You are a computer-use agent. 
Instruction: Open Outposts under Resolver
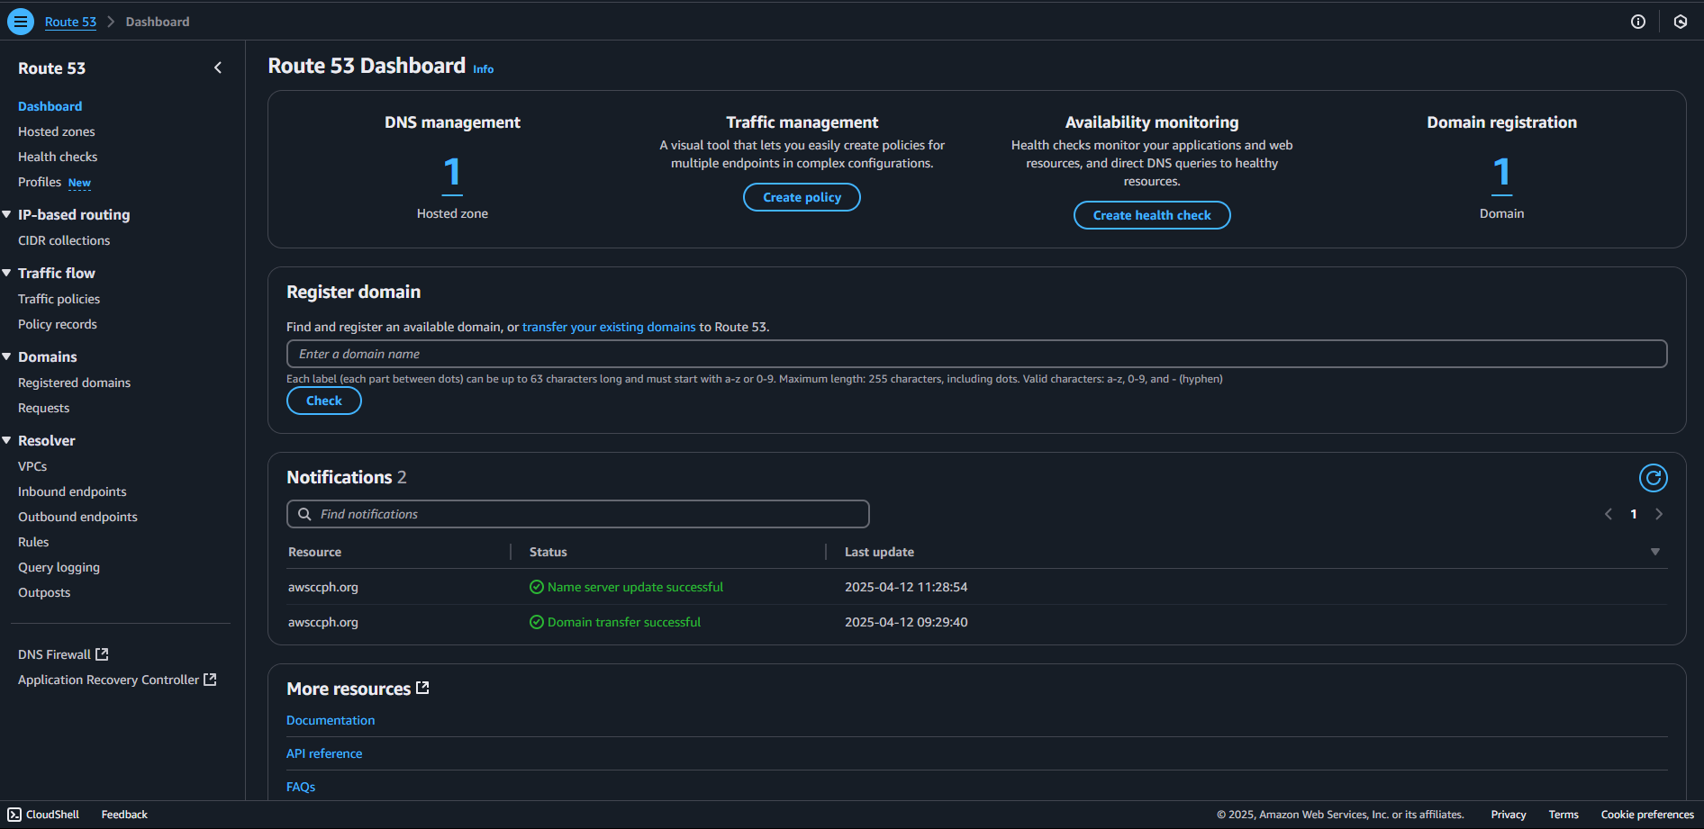point(44,592)
